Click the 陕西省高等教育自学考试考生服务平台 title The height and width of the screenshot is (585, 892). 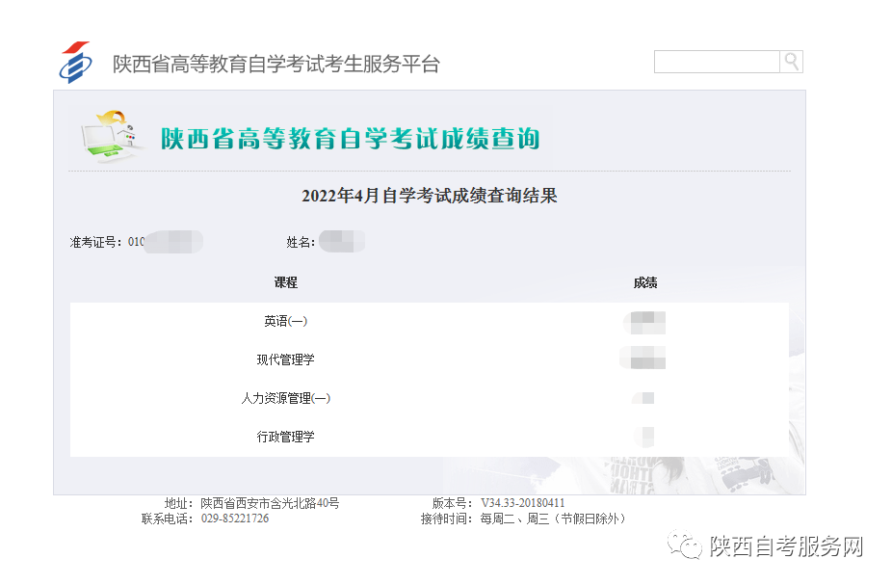(275, 64)
